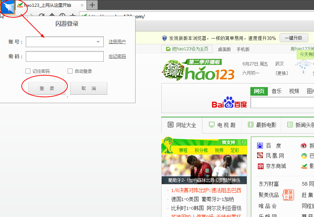Click the 密码 password input field
Screen dimensions: 314x217
[x=64, y=56]
